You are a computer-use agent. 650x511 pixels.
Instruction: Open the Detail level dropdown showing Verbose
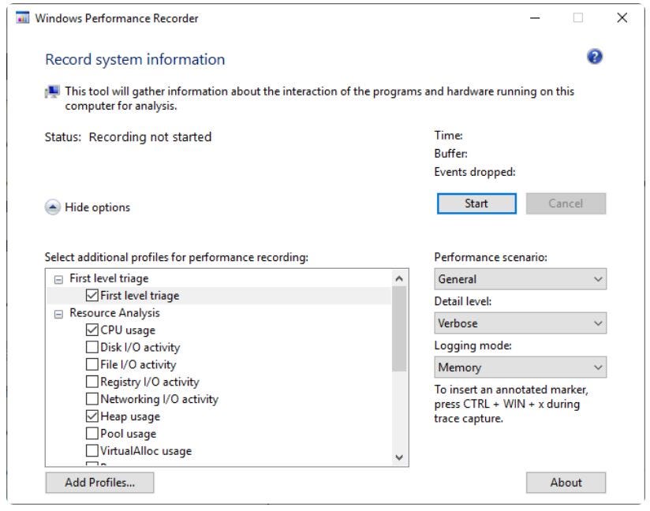(x=520, y=323)
